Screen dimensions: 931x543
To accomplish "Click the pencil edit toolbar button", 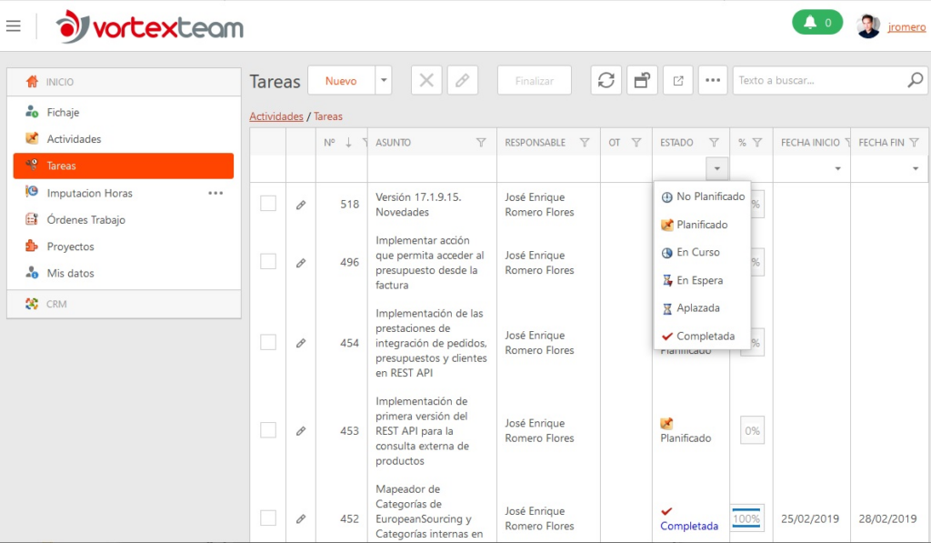I will [463, 80].
